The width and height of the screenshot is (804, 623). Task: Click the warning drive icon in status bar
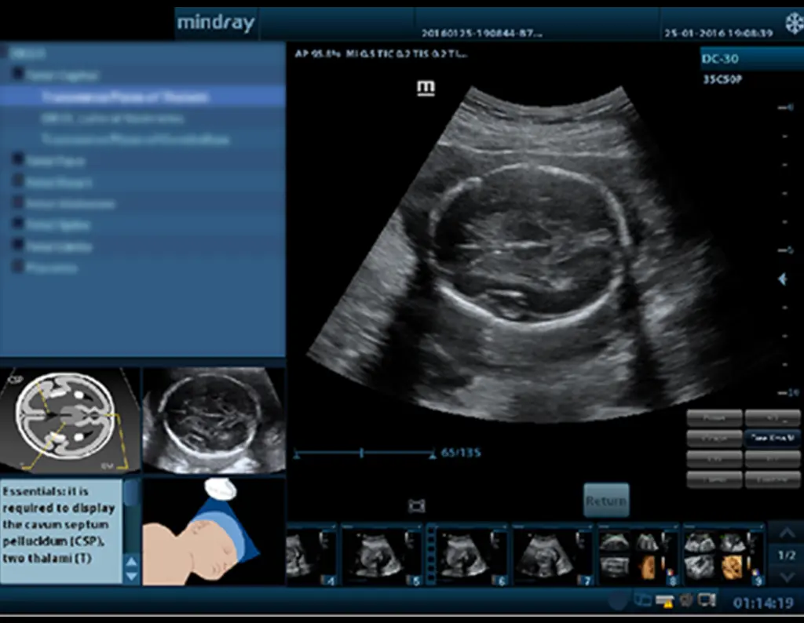[x=664, y=601]
